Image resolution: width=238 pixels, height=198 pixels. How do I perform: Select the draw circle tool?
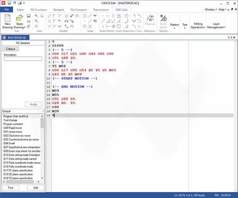coord(126,16)
